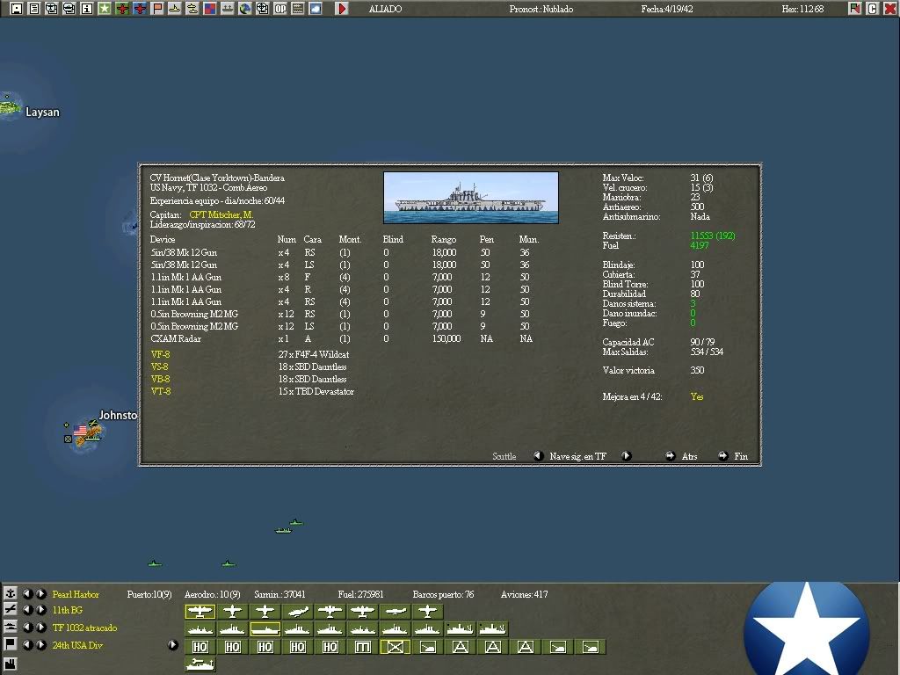Open TF 1032 atracado label

point(84,628)
